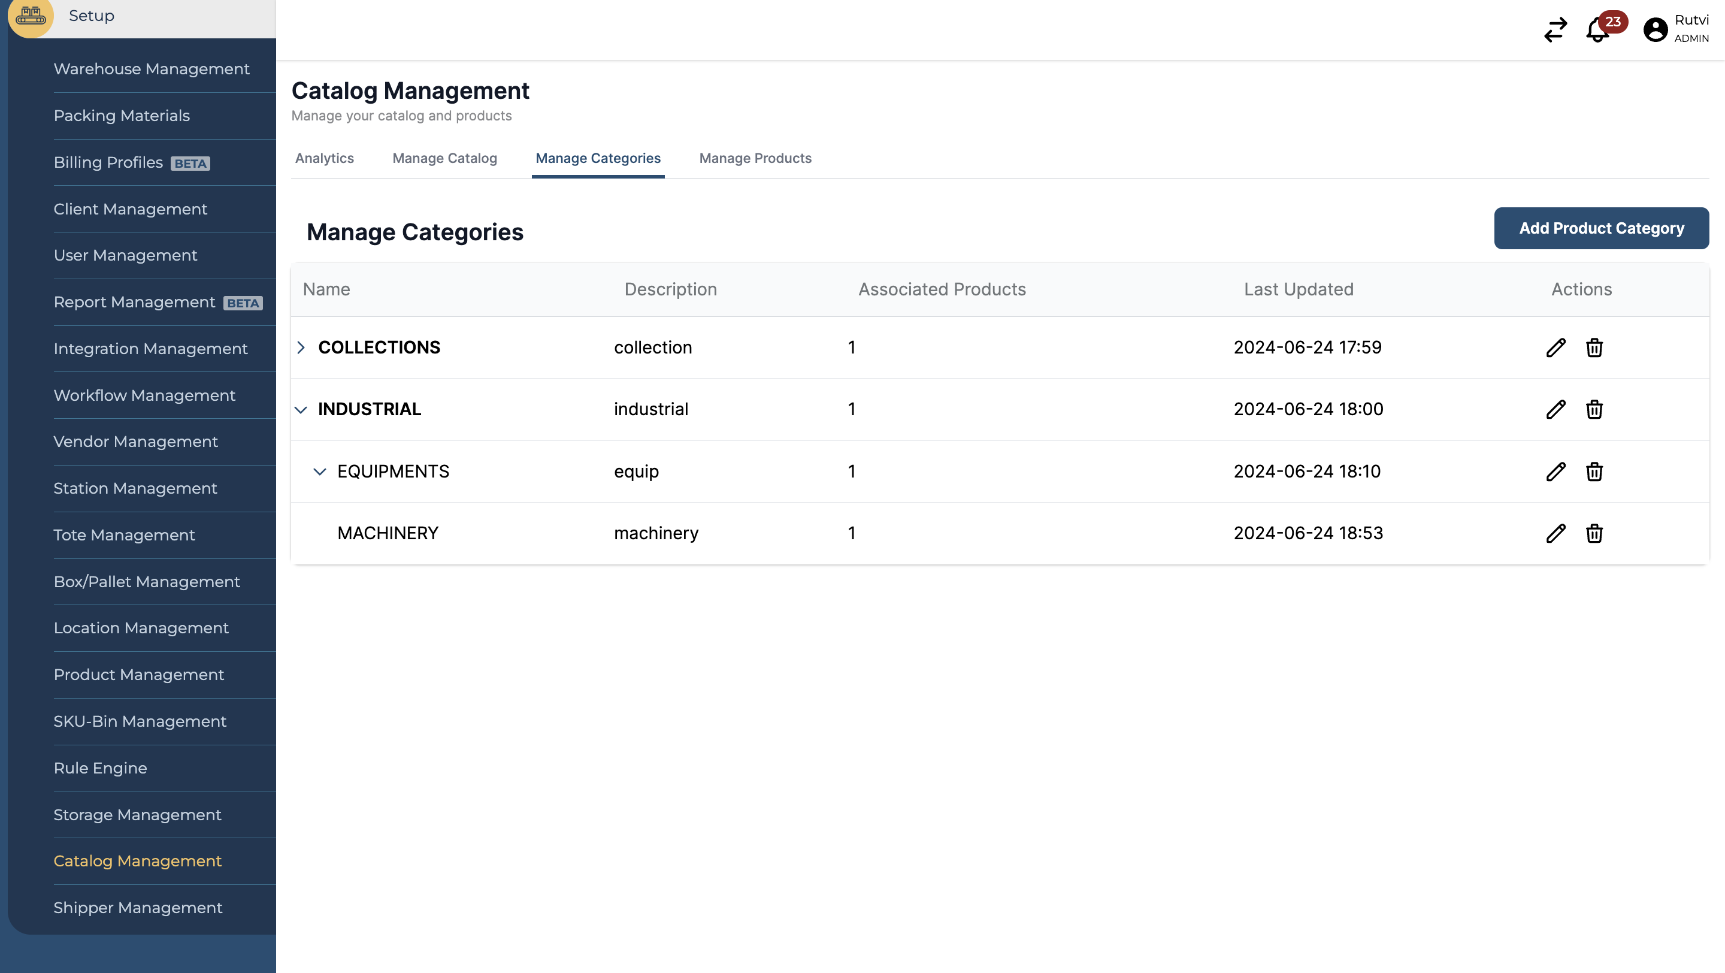Delete the COLLECTIONS category
1725x973 pixels.
[1594, 347]
